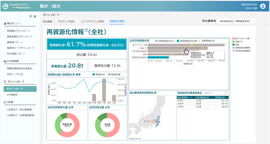The height and width of the screenshot is (144, 270).
Task: Click the CO2排出量 section icon
Action: tap(5, 61)
